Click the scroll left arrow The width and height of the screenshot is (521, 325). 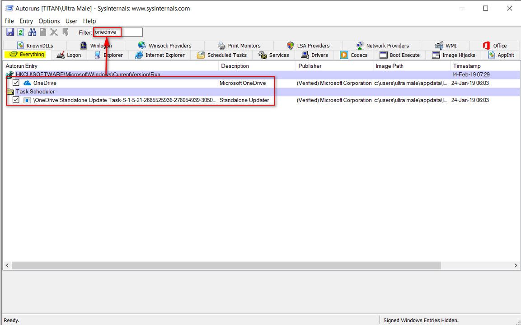click(7, 265)
